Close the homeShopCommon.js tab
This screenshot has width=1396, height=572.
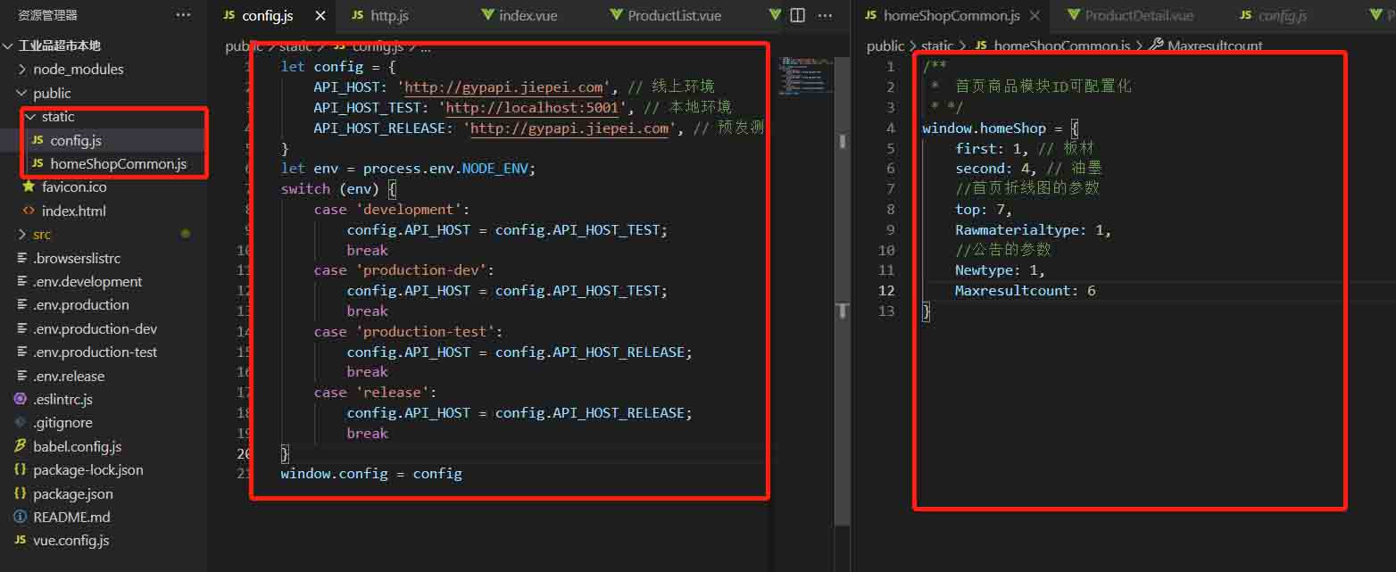(x=1035, y=16)
